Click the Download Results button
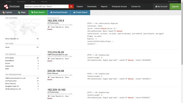Image resolution: width=183 pixels, height=103 pixels. 59,13
